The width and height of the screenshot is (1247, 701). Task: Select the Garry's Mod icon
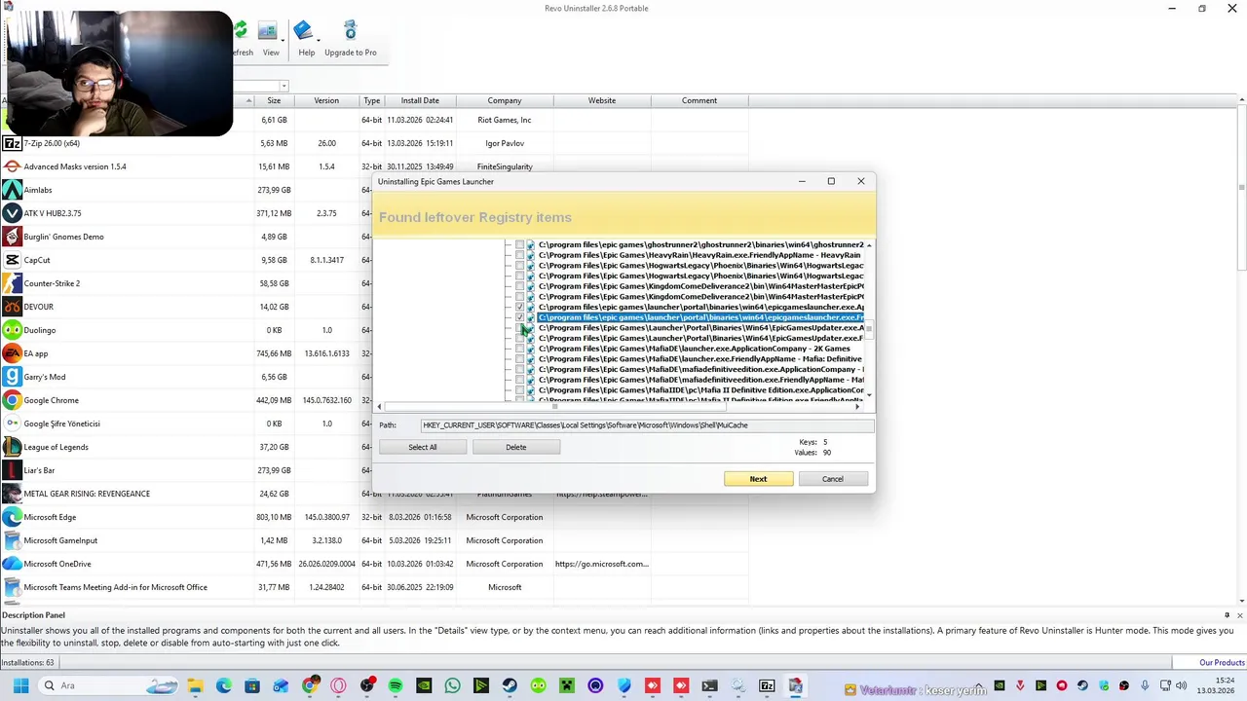click(x=12, y=377)
